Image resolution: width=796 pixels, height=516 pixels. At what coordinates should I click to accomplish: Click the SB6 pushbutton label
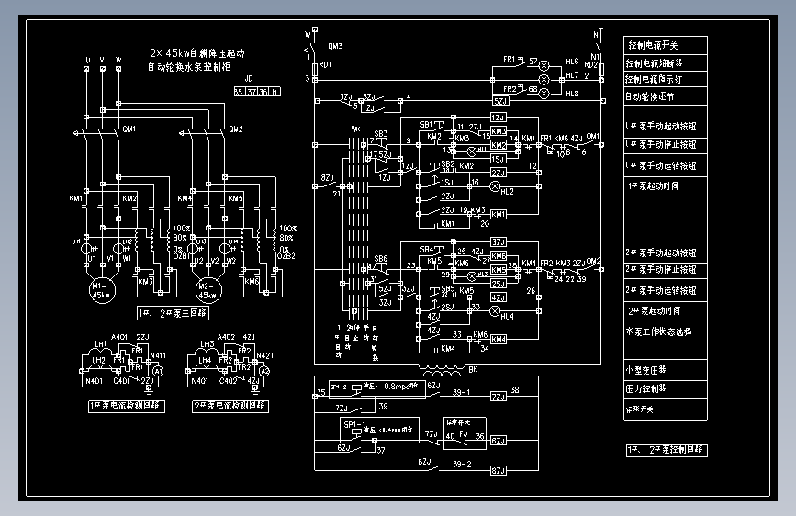[x=381, y=259]
